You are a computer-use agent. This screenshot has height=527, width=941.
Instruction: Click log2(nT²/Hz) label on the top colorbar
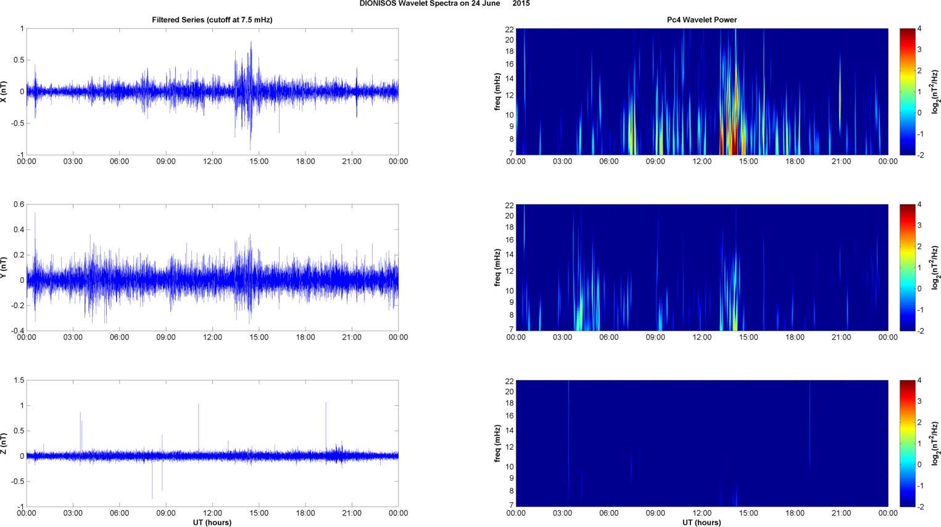tap(935, 91)
